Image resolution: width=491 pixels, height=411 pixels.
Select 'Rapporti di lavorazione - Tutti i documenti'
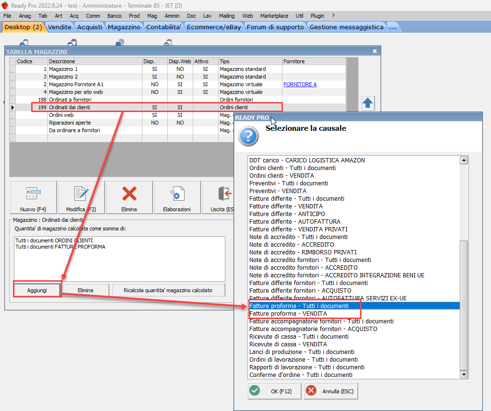tap(354, 367)
